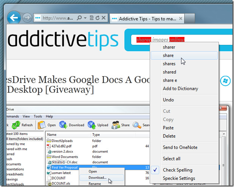Click the URL field showing http://www.a...
The image size is (234, 187).
(58, 18)
